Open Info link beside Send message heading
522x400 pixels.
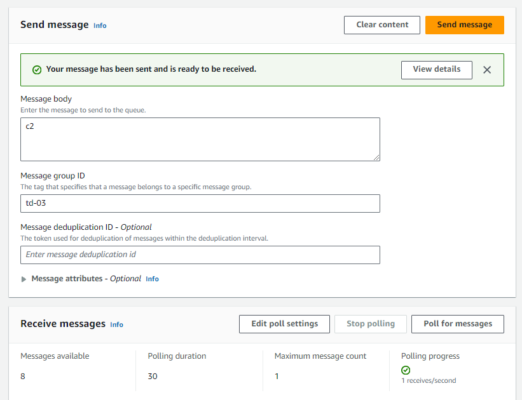pos(100,25)
